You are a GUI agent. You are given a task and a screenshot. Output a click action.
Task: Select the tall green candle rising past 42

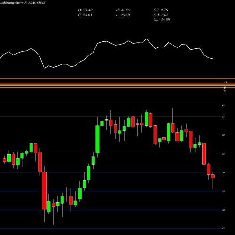pyautogui.click(x=97, y=139)
